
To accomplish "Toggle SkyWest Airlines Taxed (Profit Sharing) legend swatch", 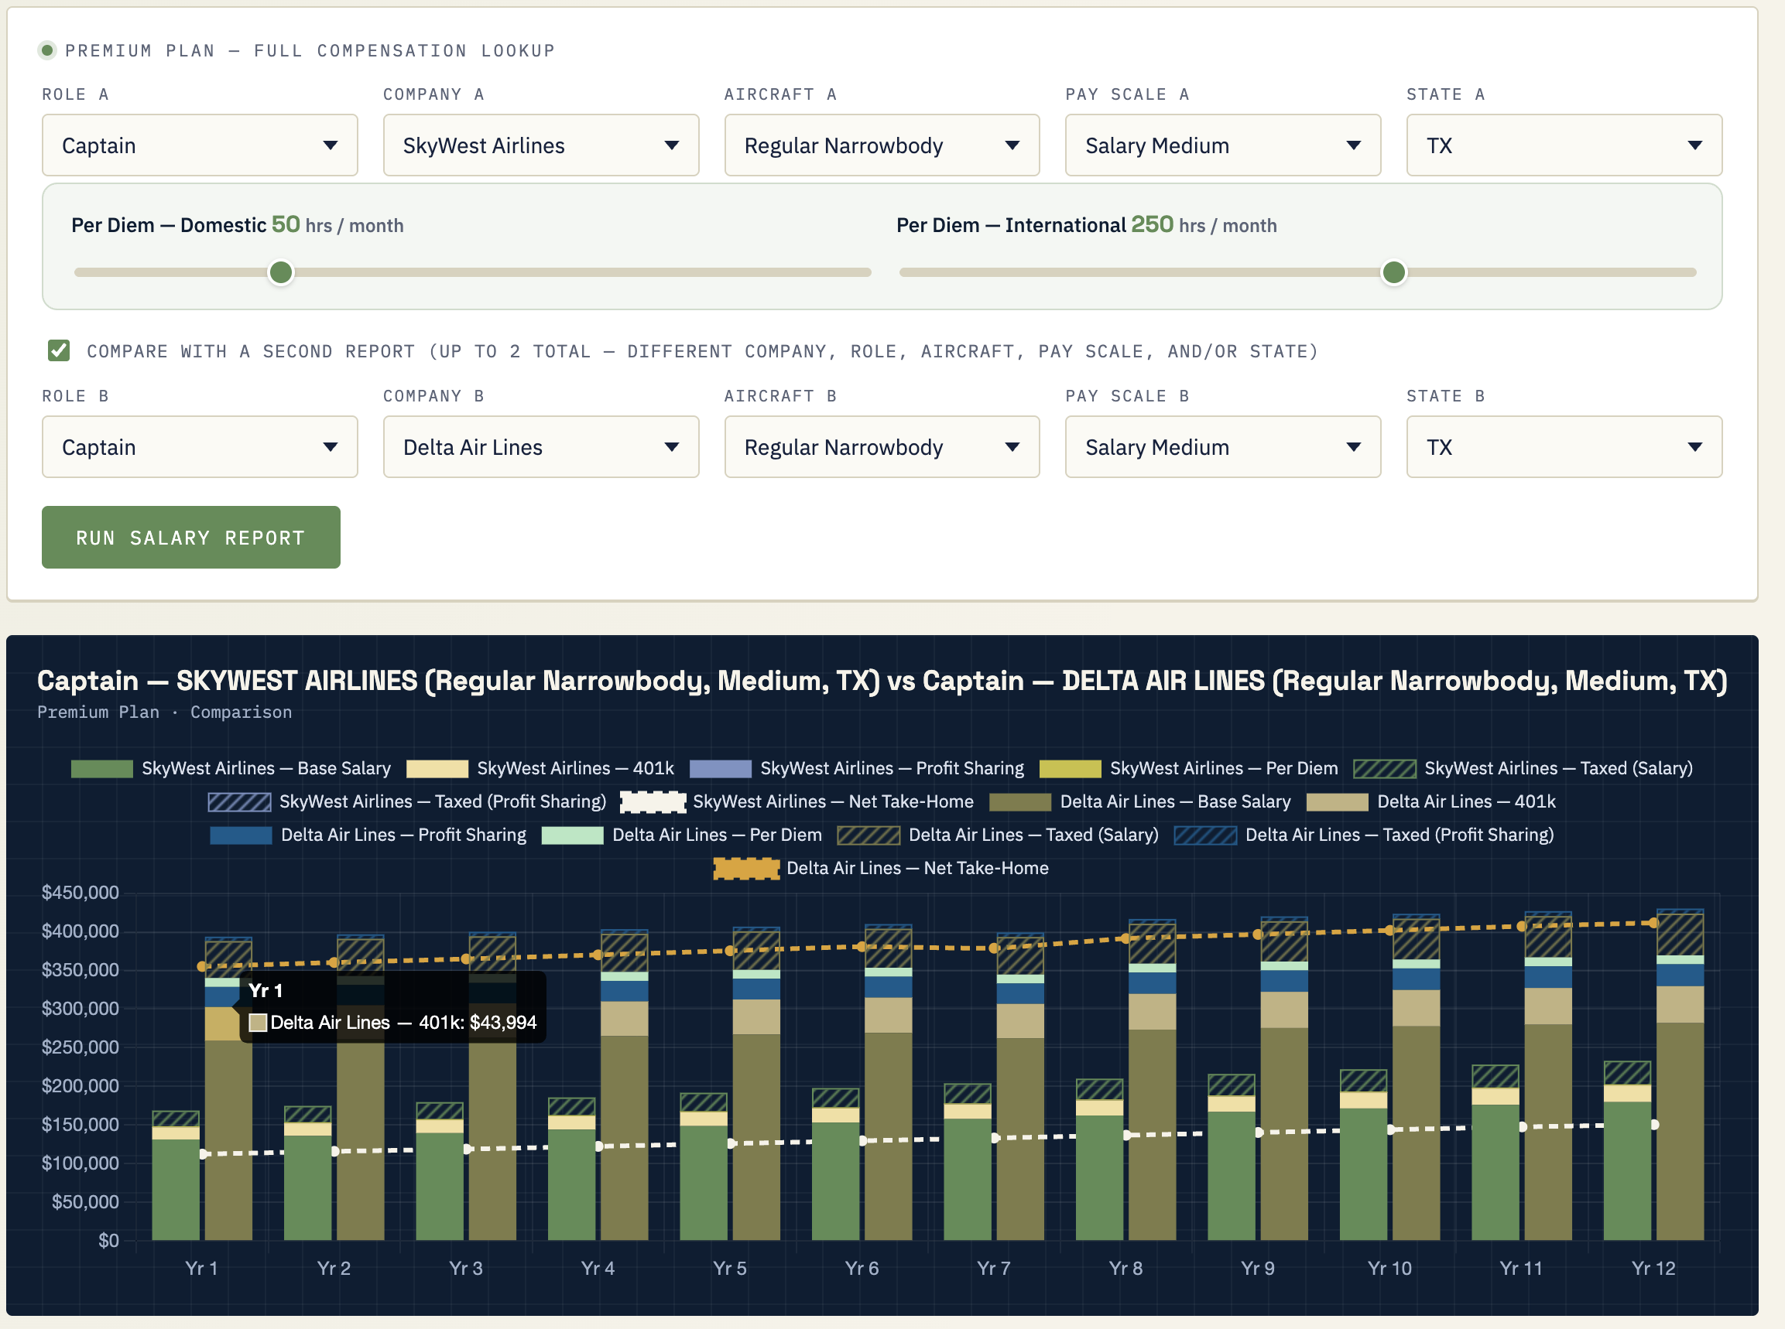I will (x=239, y=802).
